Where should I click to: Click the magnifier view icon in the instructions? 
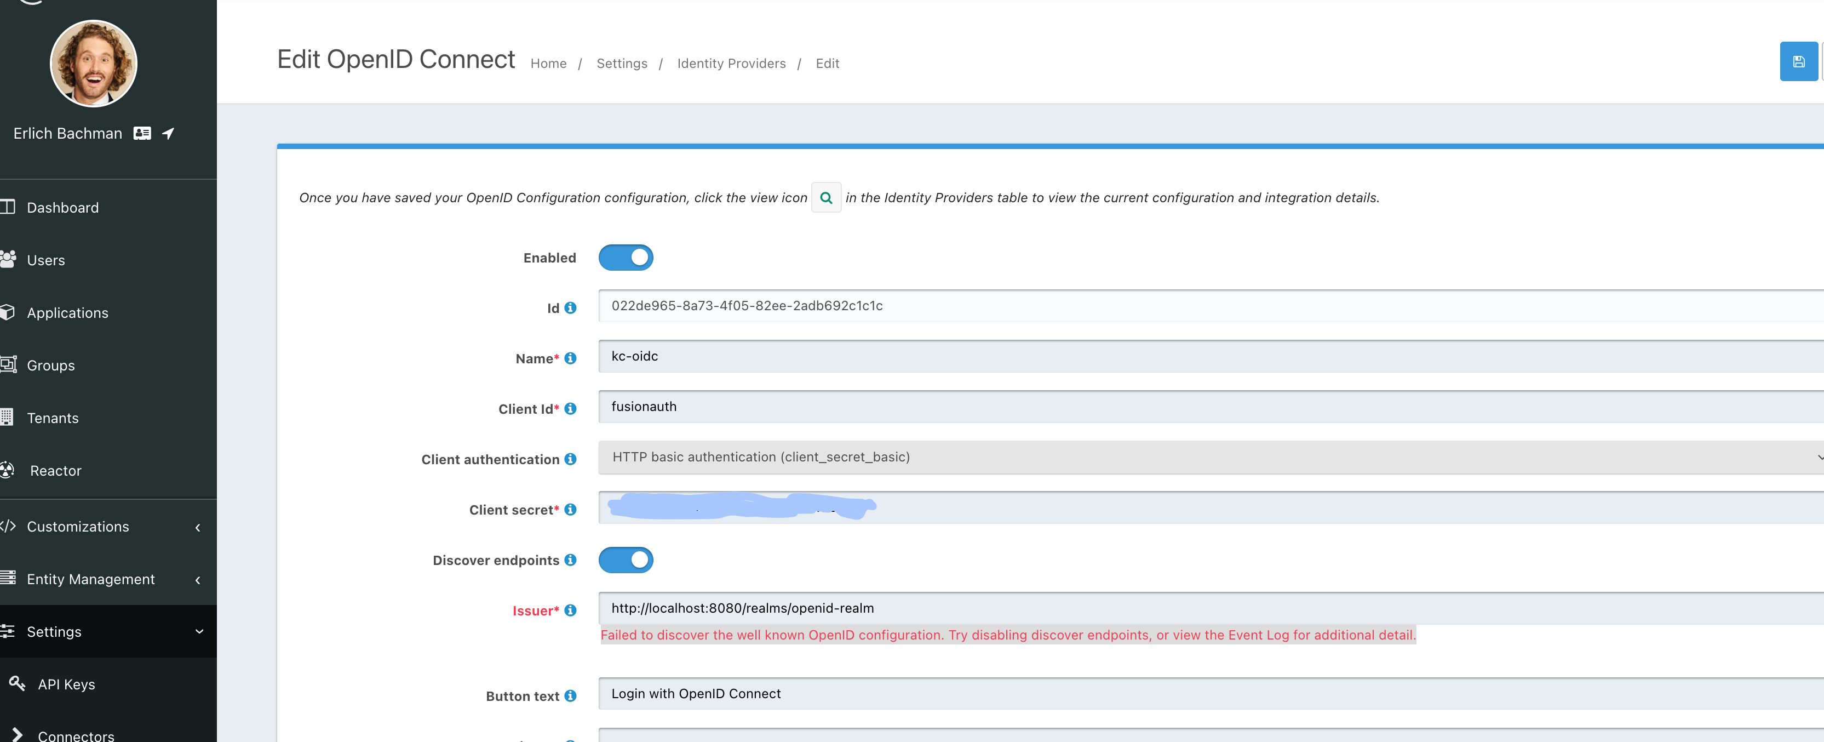pyautogui.click(x=825, y=198)
